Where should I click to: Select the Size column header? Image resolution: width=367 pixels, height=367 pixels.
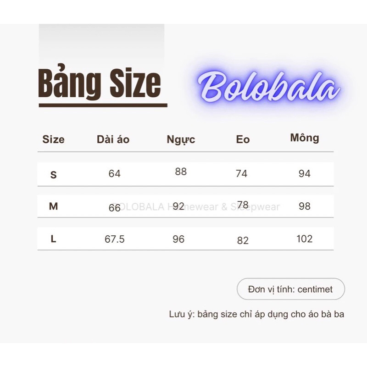click(x=53, y=139)
